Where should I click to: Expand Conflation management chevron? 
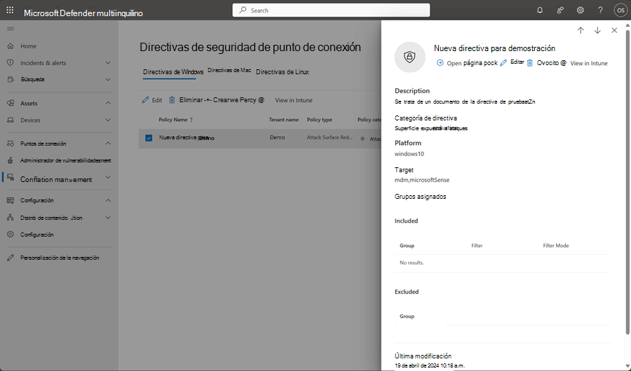pyautogui.click(x=108, y=177)
